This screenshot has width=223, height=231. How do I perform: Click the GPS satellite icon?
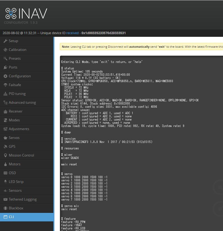pos(5,147)
